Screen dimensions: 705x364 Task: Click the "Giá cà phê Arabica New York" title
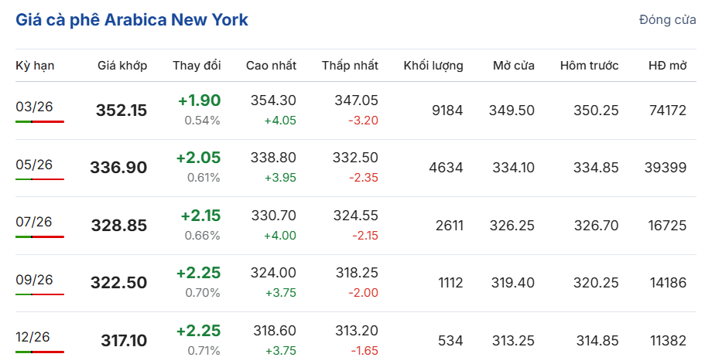tap(132, 20)
